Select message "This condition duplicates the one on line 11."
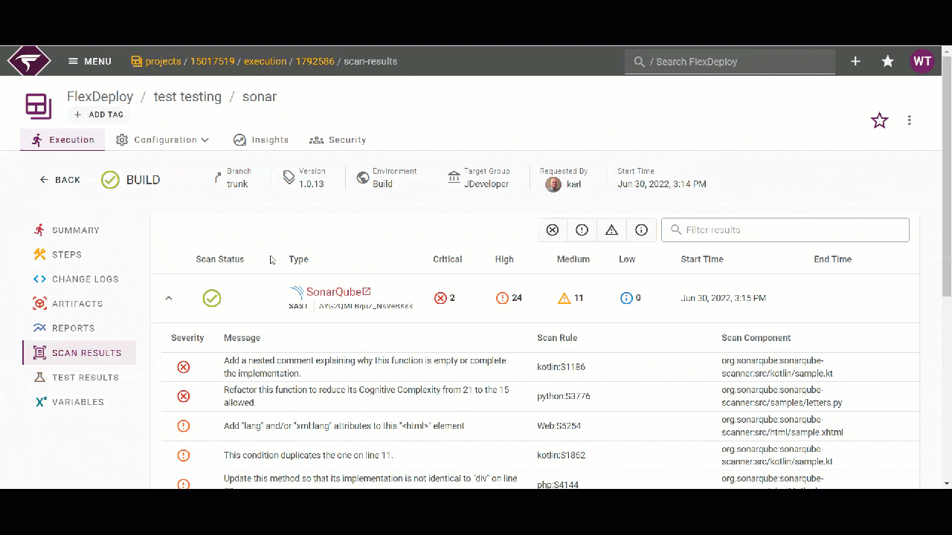Viewport: 952px width, 535px height. pyautogui.click(x=308, y=455)
